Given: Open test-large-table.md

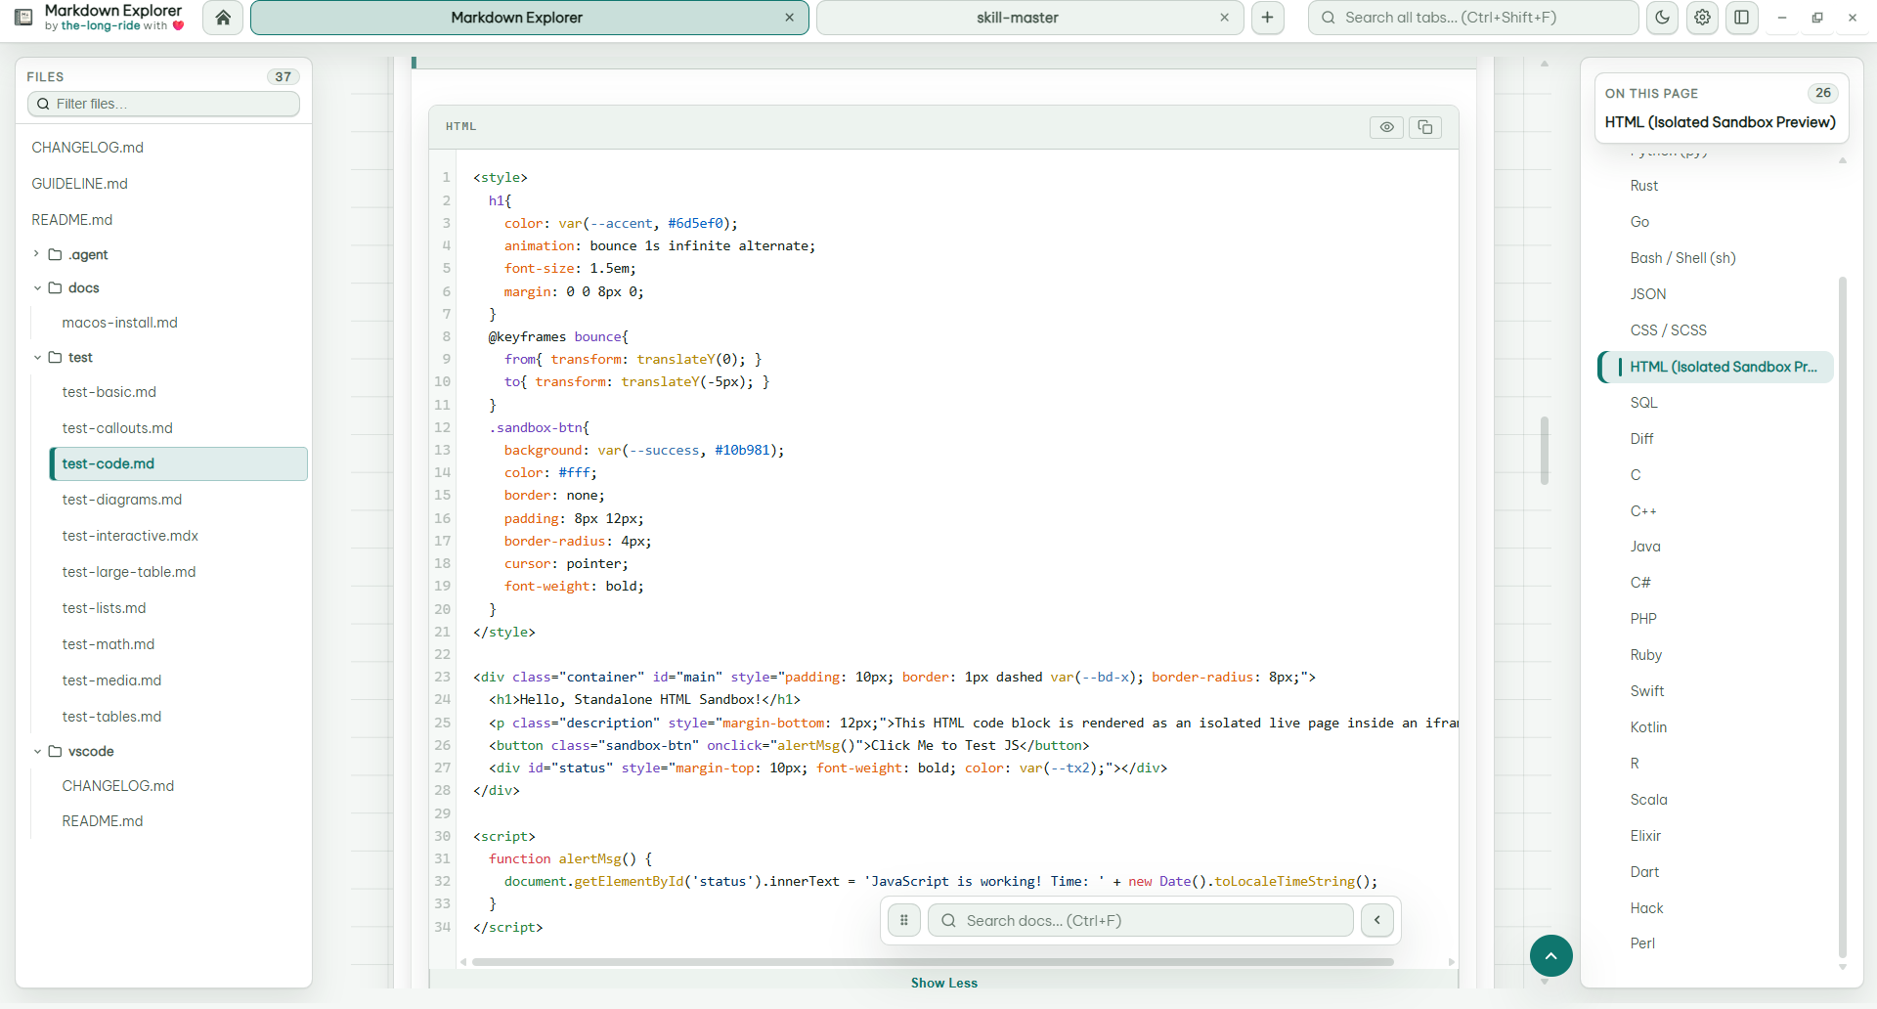Looking at the screenshot, I should 128,572.
